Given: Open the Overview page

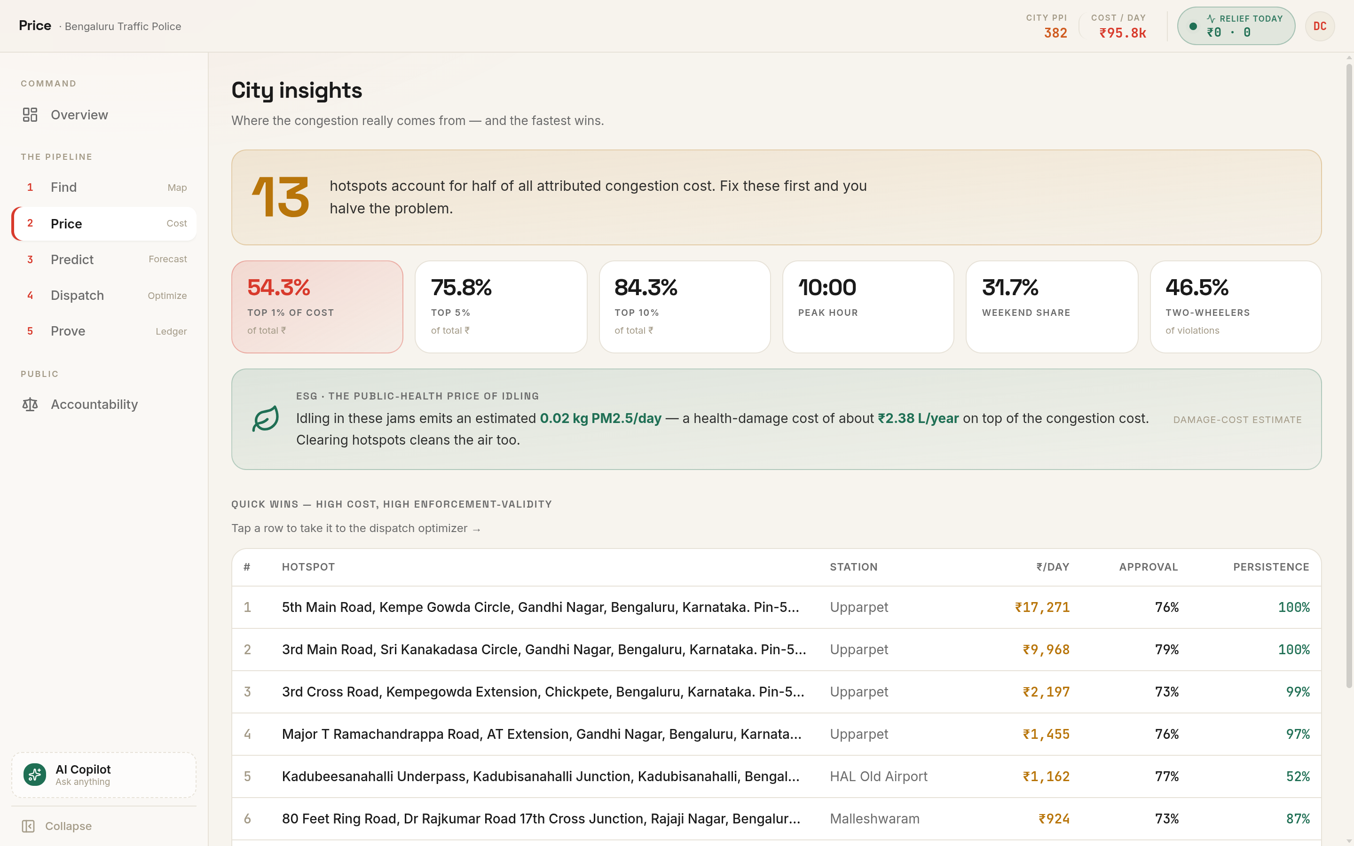Looking at the screenshot, I should point(104,115).
